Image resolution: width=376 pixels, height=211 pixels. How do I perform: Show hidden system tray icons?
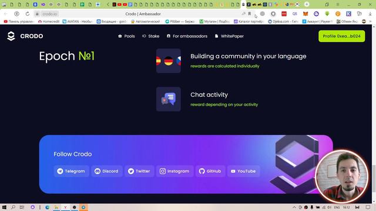tap(294, 207)
